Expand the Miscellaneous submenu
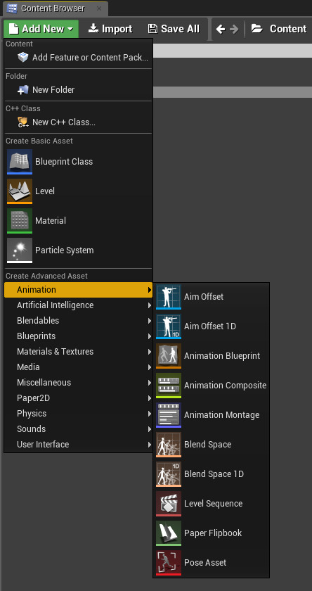 pyautogui.click(x=78, y=383)
